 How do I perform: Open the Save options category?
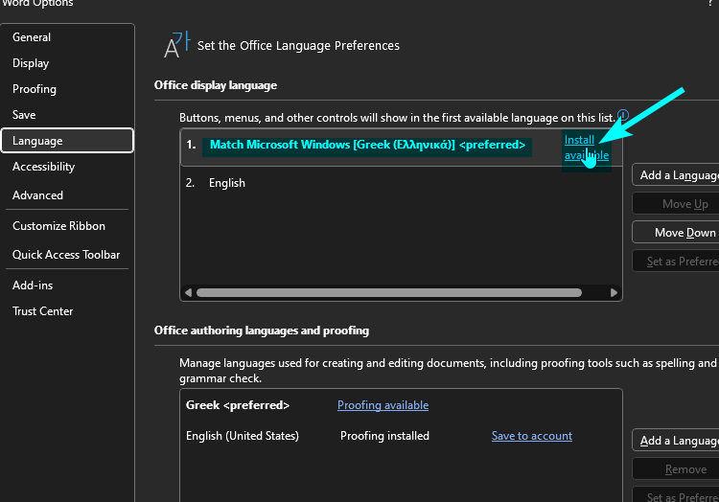pos(24,115)
